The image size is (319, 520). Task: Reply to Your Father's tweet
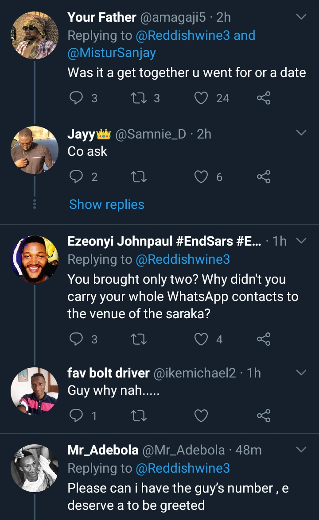point(77,98)
